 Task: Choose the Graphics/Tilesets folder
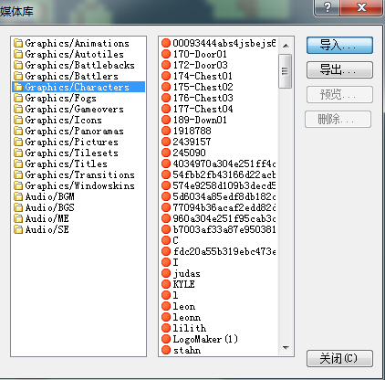coord(71,153)
